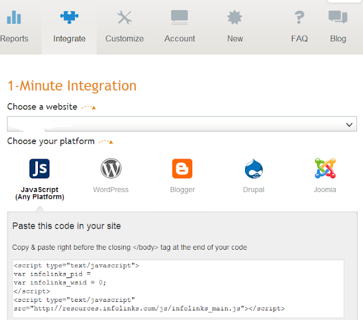Click the FAQ question mark icon
The height and width of the screenshot is (320, 363).
pyautogui.click(x=299, y=18)
